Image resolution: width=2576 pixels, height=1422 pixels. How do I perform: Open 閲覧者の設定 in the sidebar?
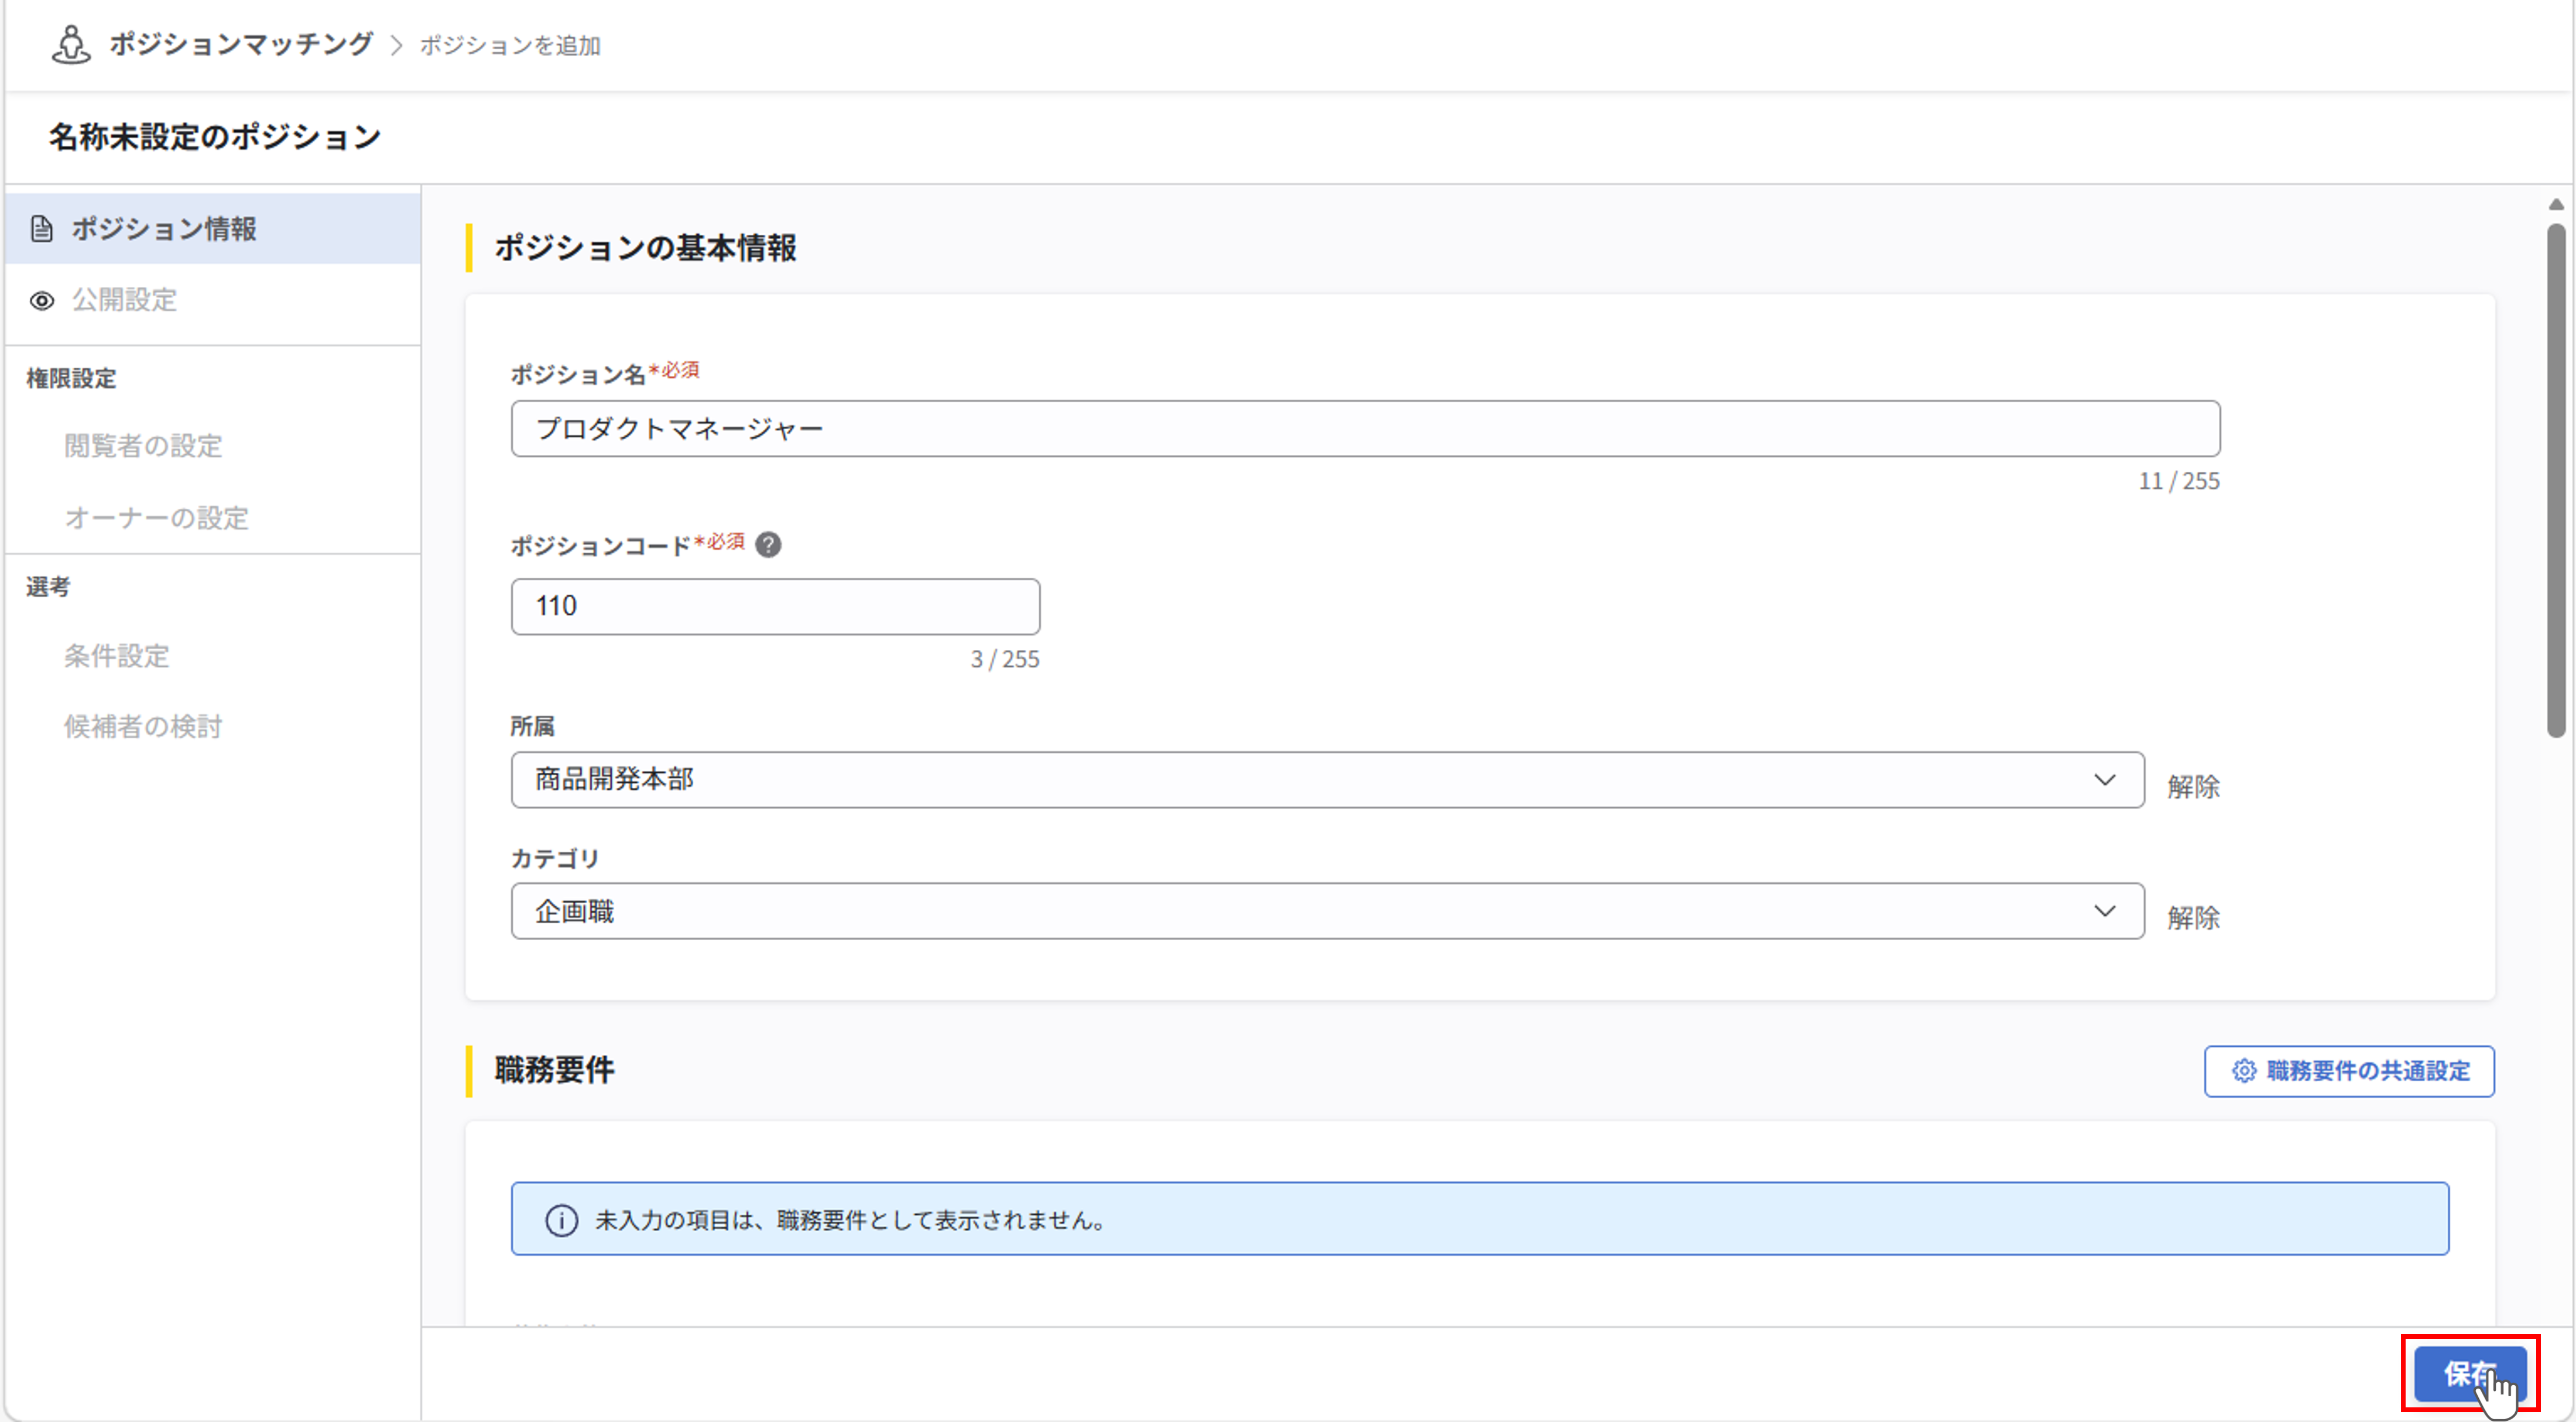point(143,446)
